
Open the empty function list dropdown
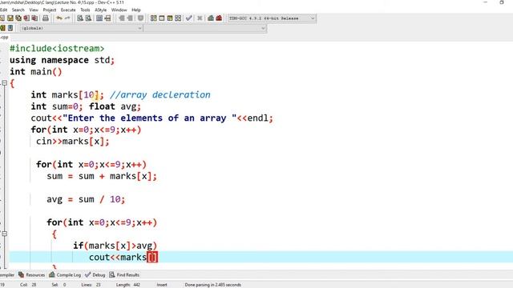coord(205,29)
